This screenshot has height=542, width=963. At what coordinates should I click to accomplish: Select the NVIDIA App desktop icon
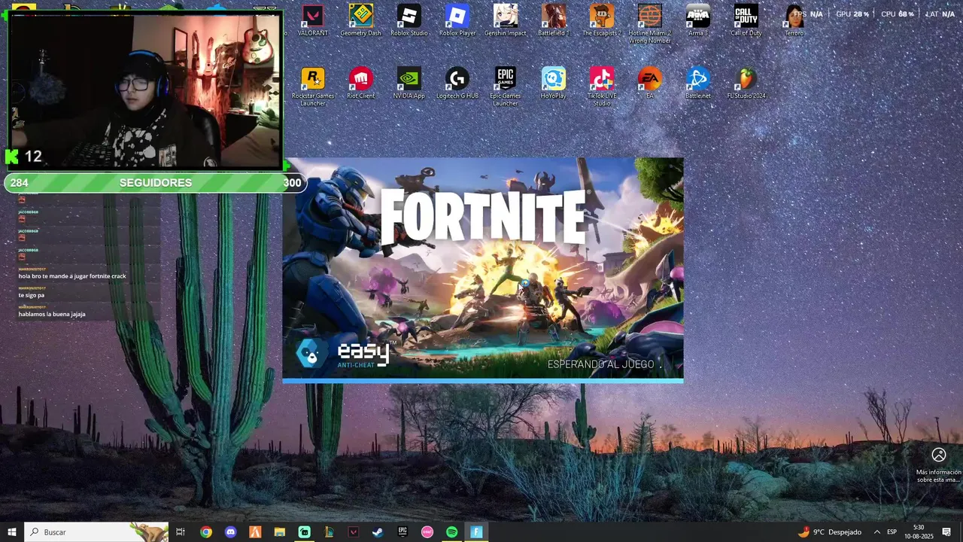(409, 84)
